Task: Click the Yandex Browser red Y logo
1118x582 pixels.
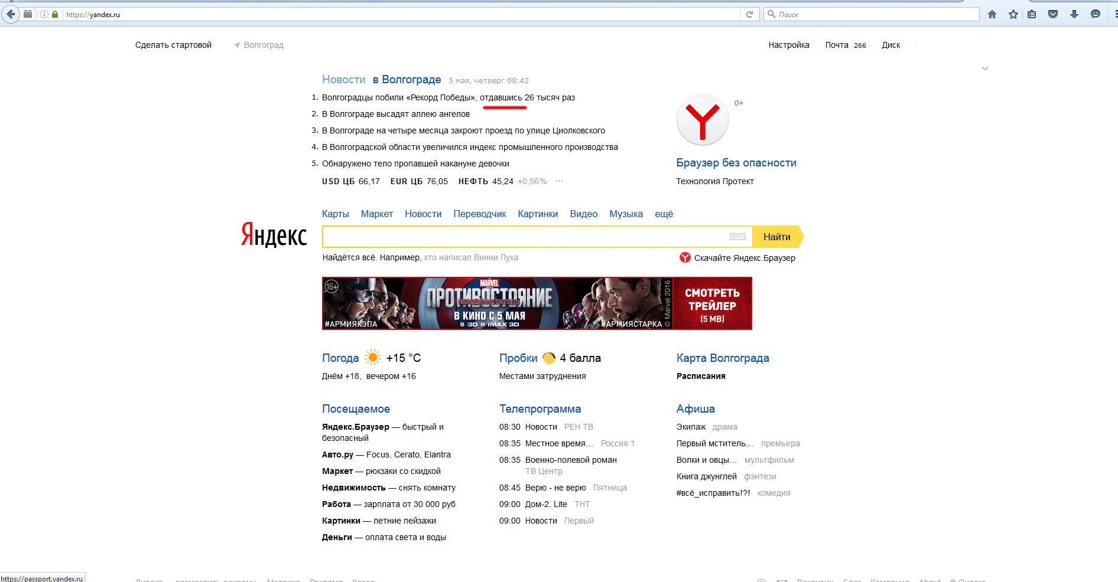Action: [703, 119]
